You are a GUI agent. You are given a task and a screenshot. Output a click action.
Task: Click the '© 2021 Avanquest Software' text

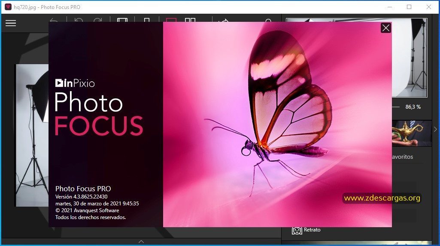coord(87,210)
